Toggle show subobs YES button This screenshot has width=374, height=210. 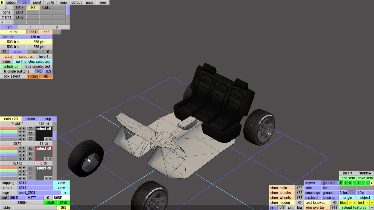click(x=300, y=193)
